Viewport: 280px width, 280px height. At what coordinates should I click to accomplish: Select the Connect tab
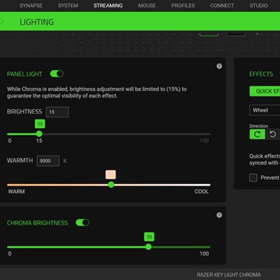tap(222, 6)
